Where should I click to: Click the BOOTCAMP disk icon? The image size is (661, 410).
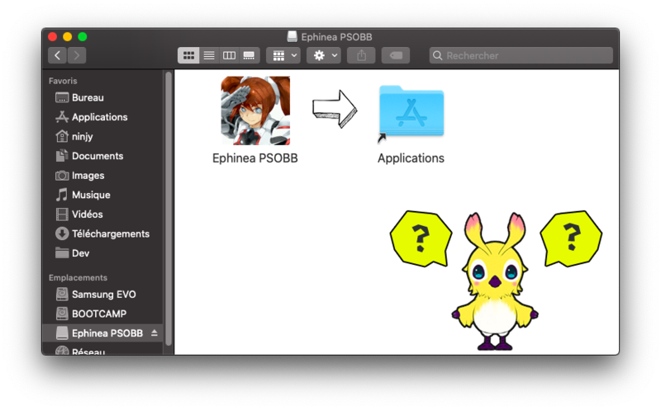[62, 313]
